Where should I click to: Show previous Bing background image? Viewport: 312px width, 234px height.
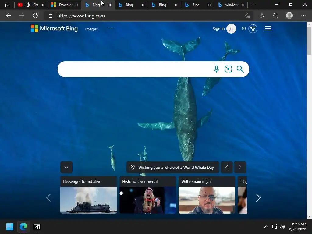(226, 167)
